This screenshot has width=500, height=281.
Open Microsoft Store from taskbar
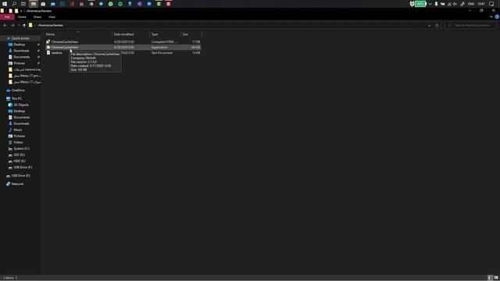point(43,4)
